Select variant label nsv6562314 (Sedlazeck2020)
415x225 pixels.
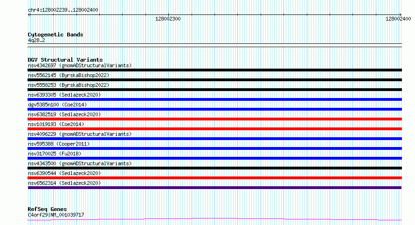click(64, 183)
